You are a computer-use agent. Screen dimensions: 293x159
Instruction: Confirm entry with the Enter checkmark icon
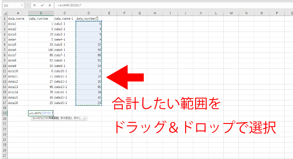tap(42, 5)
